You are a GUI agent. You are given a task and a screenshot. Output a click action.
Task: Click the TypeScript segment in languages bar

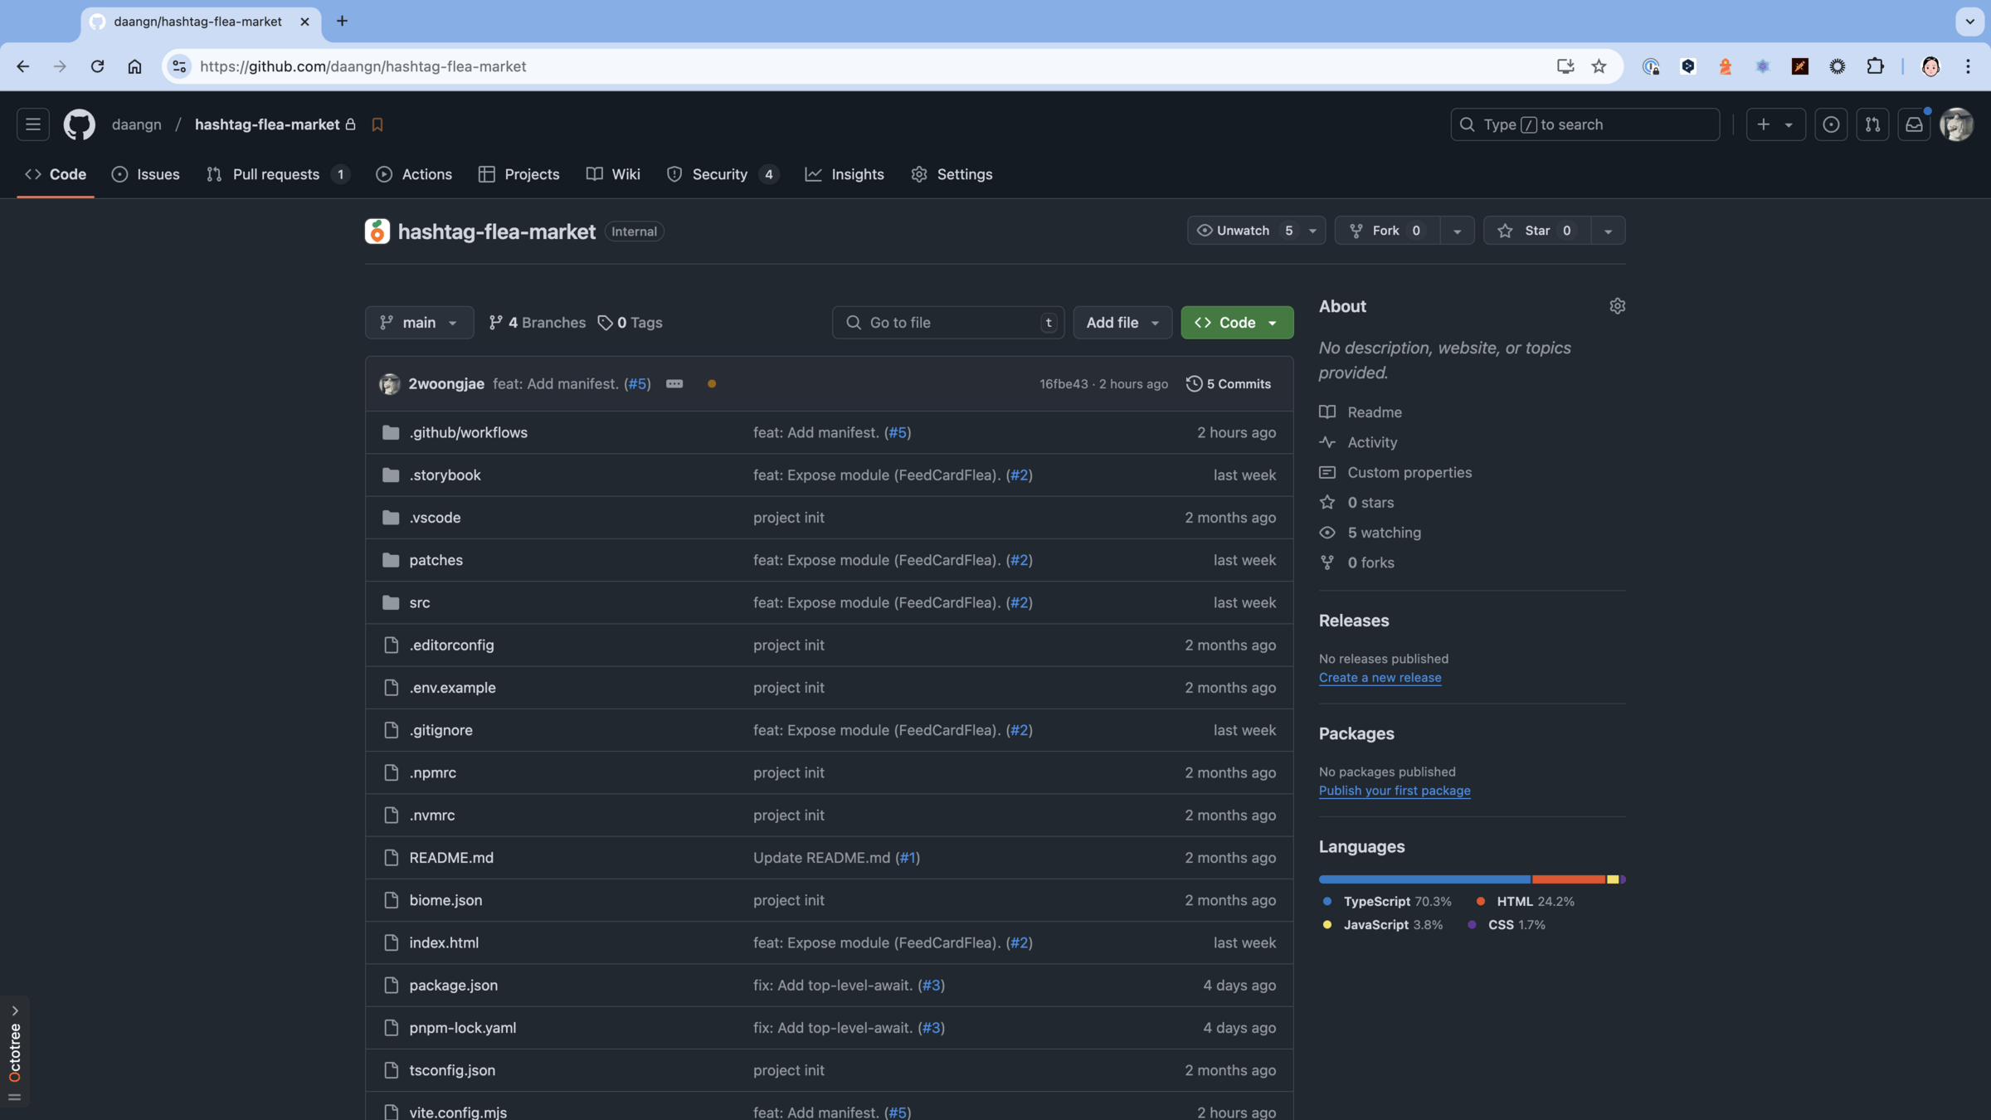pyautogui.click(x=1424, y=879)
